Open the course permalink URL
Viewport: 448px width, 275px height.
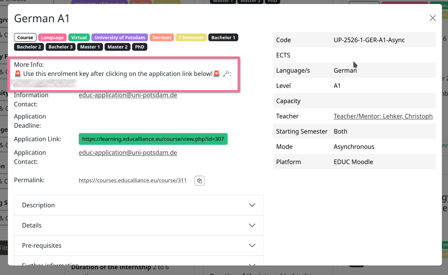(132, 180)
